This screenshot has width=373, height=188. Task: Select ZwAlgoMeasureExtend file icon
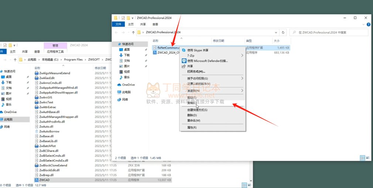pyautogui.click(x=37, y=73)
